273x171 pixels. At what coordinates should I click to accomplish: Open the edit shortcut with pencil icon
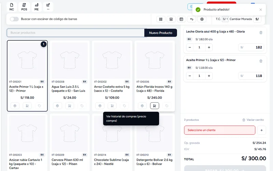click(x=48, y=7)
